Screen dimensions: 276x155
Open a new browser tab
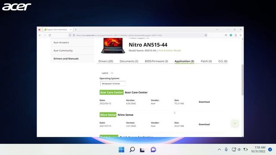pos(76,30)
